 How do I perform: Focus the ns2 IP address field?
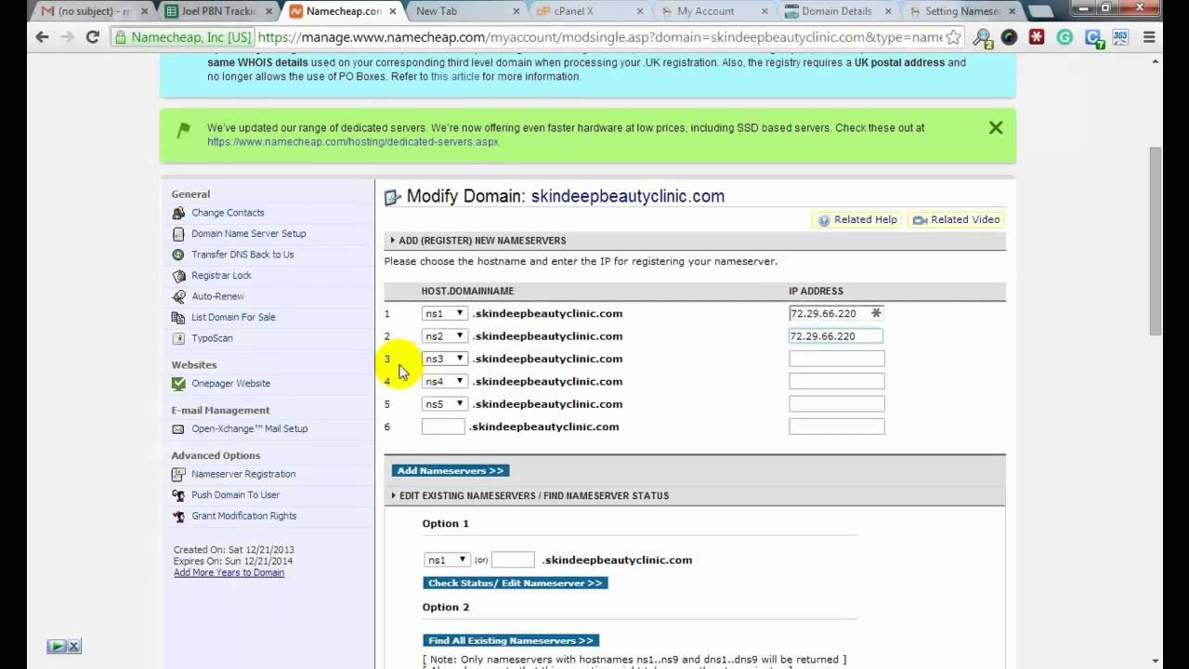(x=836, y=336)
